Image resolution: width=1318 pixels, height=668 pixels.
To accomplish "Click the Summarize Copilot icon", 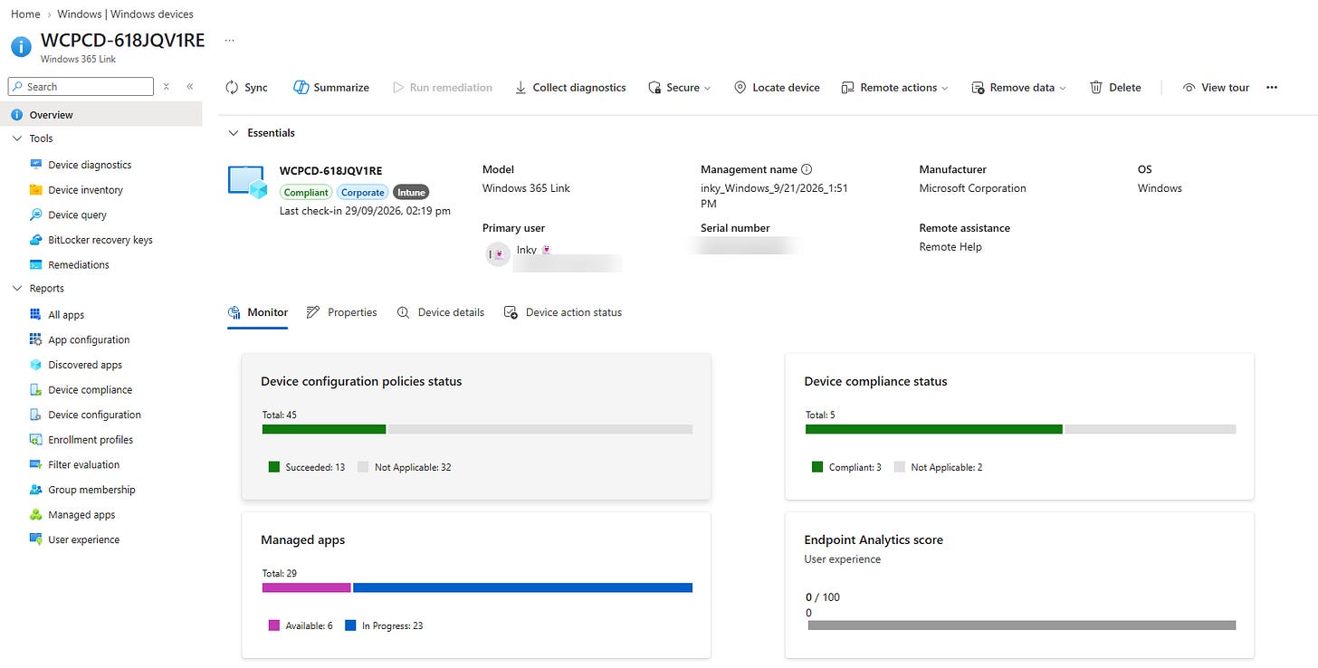I will tap(301, 88).
